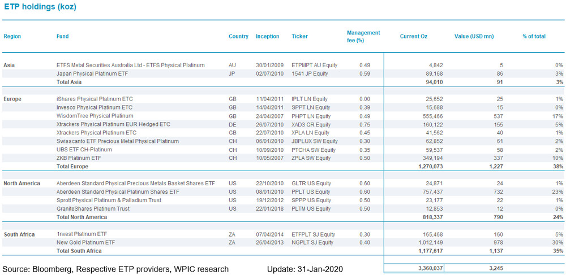This screenshot has width=566, height=275.
Task: Select the 'Current Oz' column header
Action: click(414, 36)
